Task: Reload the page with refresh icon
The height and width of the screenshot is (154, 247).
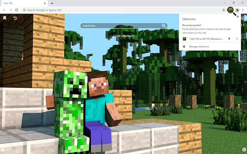Action: (x=17, y=10)
